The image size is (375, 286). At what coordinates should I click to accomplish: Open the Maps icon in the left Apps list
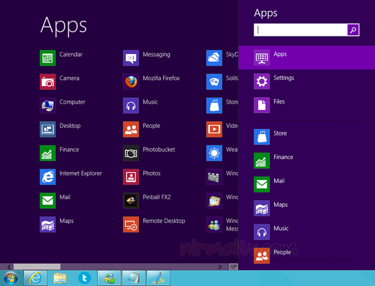click(48, 224)
